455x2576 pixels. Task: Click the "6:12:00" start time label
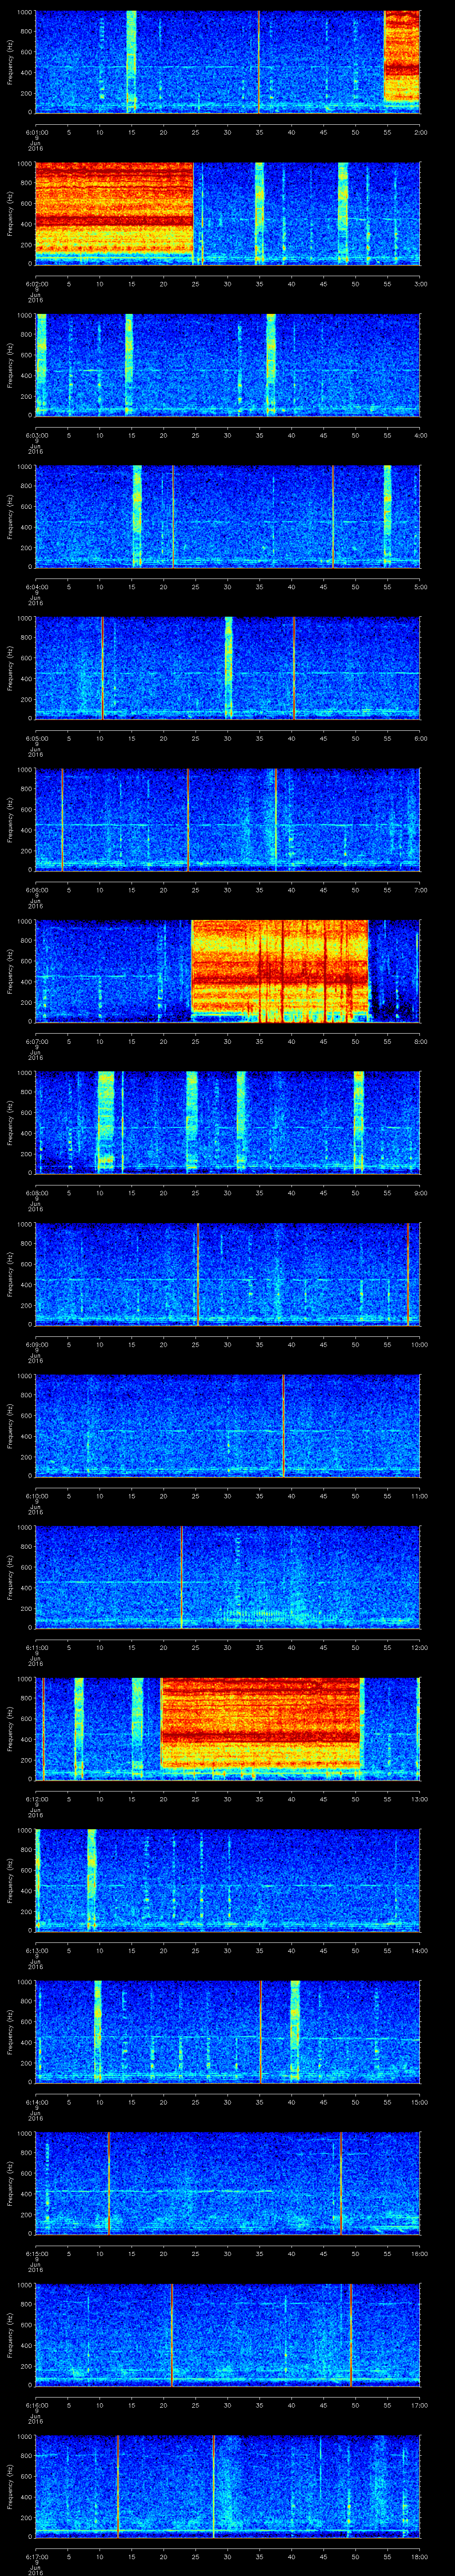[x=36, y=1799]
